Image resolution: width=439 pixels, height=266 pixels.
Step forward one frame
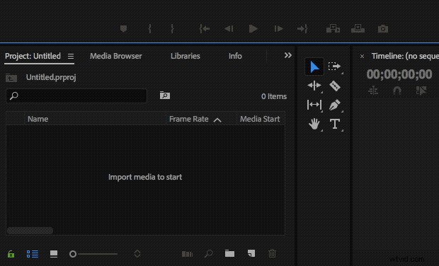[278, 28]
